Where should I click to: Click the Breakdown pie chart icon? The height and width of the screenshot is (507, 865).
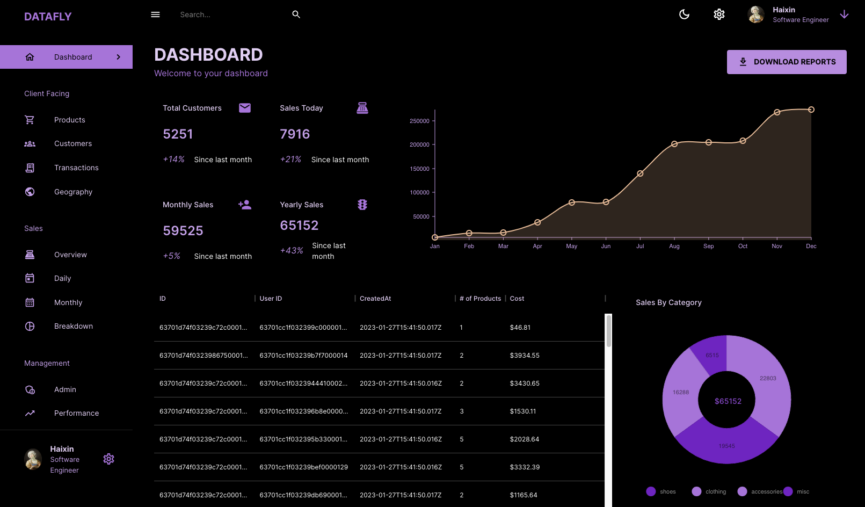click(x=30, y=326)
